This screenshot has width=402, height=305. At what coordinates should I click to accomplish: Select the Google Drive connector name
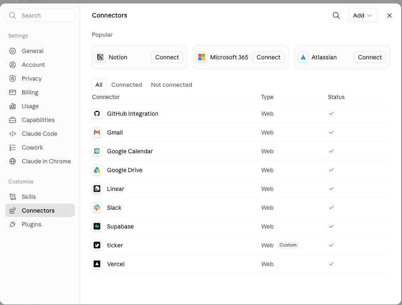pyautogui.click(x=125, y=170)
